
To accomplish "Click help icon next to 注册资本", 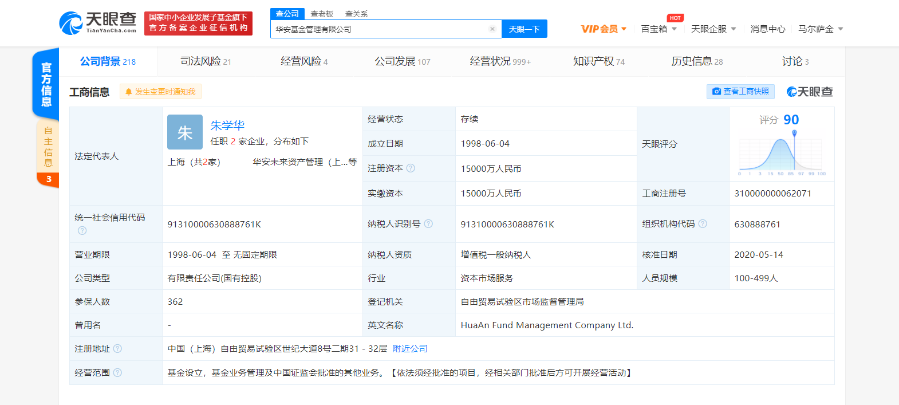I will point(411,168).
